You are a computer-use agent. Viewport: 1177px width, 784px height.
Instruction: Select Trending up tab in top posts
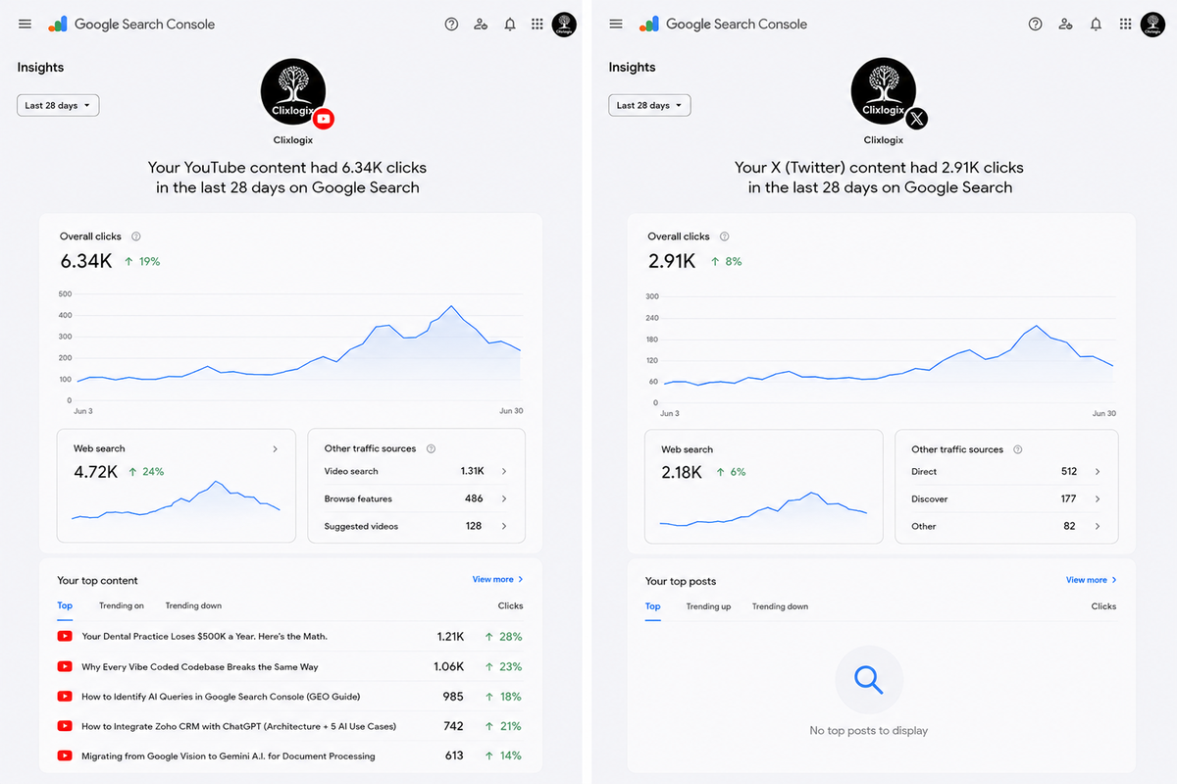[x=708, y=606]
